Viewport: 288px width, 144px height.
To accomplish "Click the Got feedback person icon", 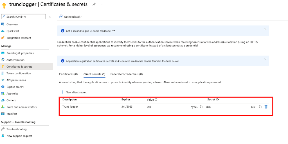I will click(x=61, y=16).
